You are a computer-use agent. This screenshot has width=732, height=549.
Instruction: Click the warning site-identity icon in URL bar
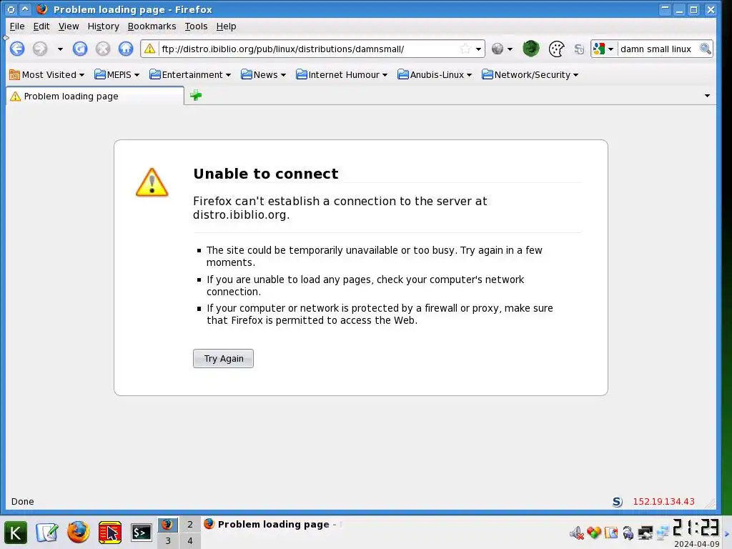(x=149, y=49)
